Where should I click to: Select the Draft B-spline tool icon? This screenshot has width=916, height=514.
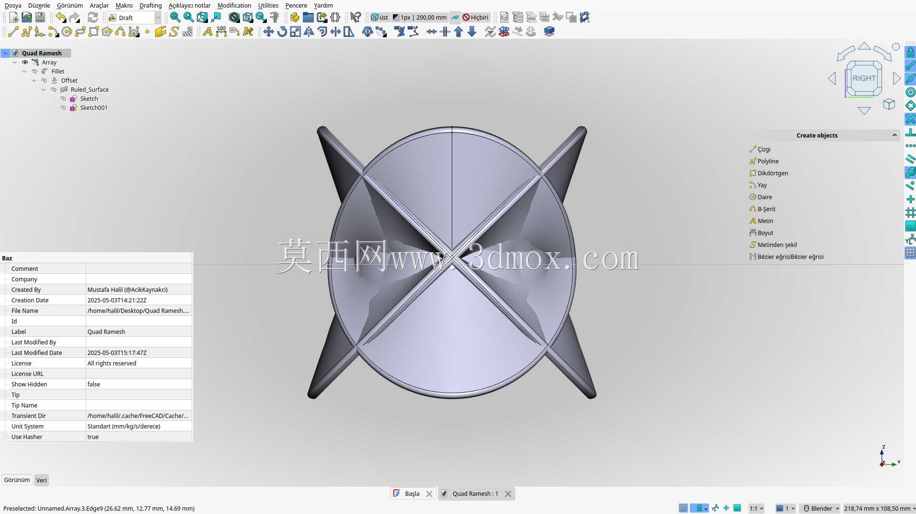click(x=120, y=32)
